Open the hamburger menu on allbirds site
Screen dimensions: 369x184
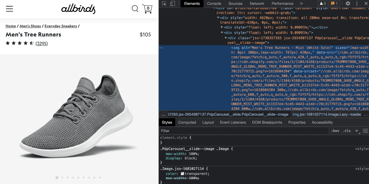pos(10,9)
